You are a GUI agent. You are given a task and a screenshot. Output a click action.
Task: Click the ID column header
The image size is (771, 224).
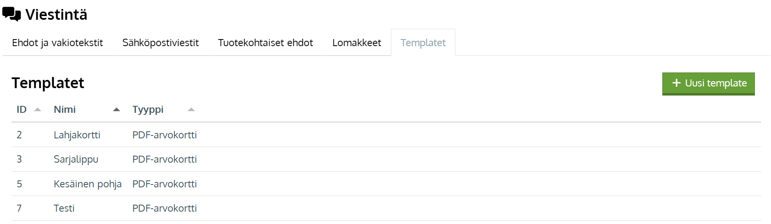pos(21,110)
